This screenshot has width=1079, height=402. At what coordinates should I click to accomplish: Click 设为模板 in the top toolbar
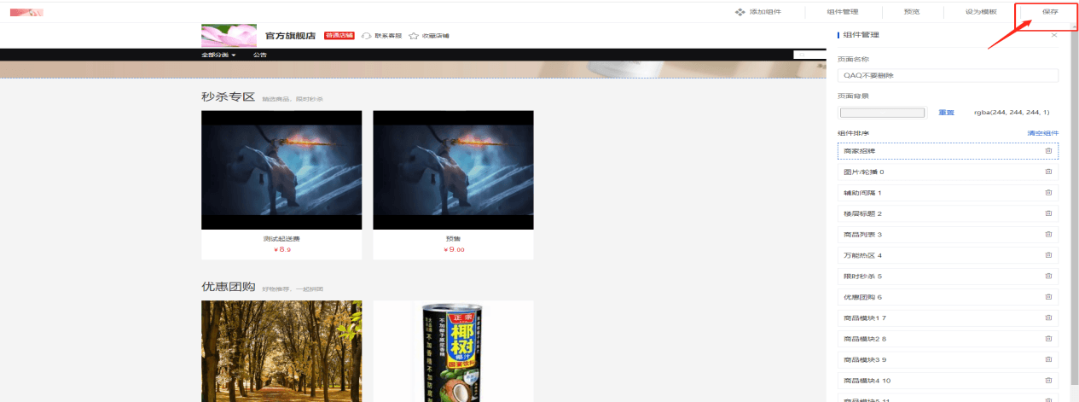tap(981, 12)
